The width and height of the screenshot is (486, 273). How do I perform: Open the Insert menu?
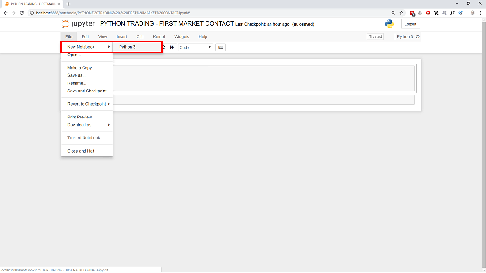point(122,37)
